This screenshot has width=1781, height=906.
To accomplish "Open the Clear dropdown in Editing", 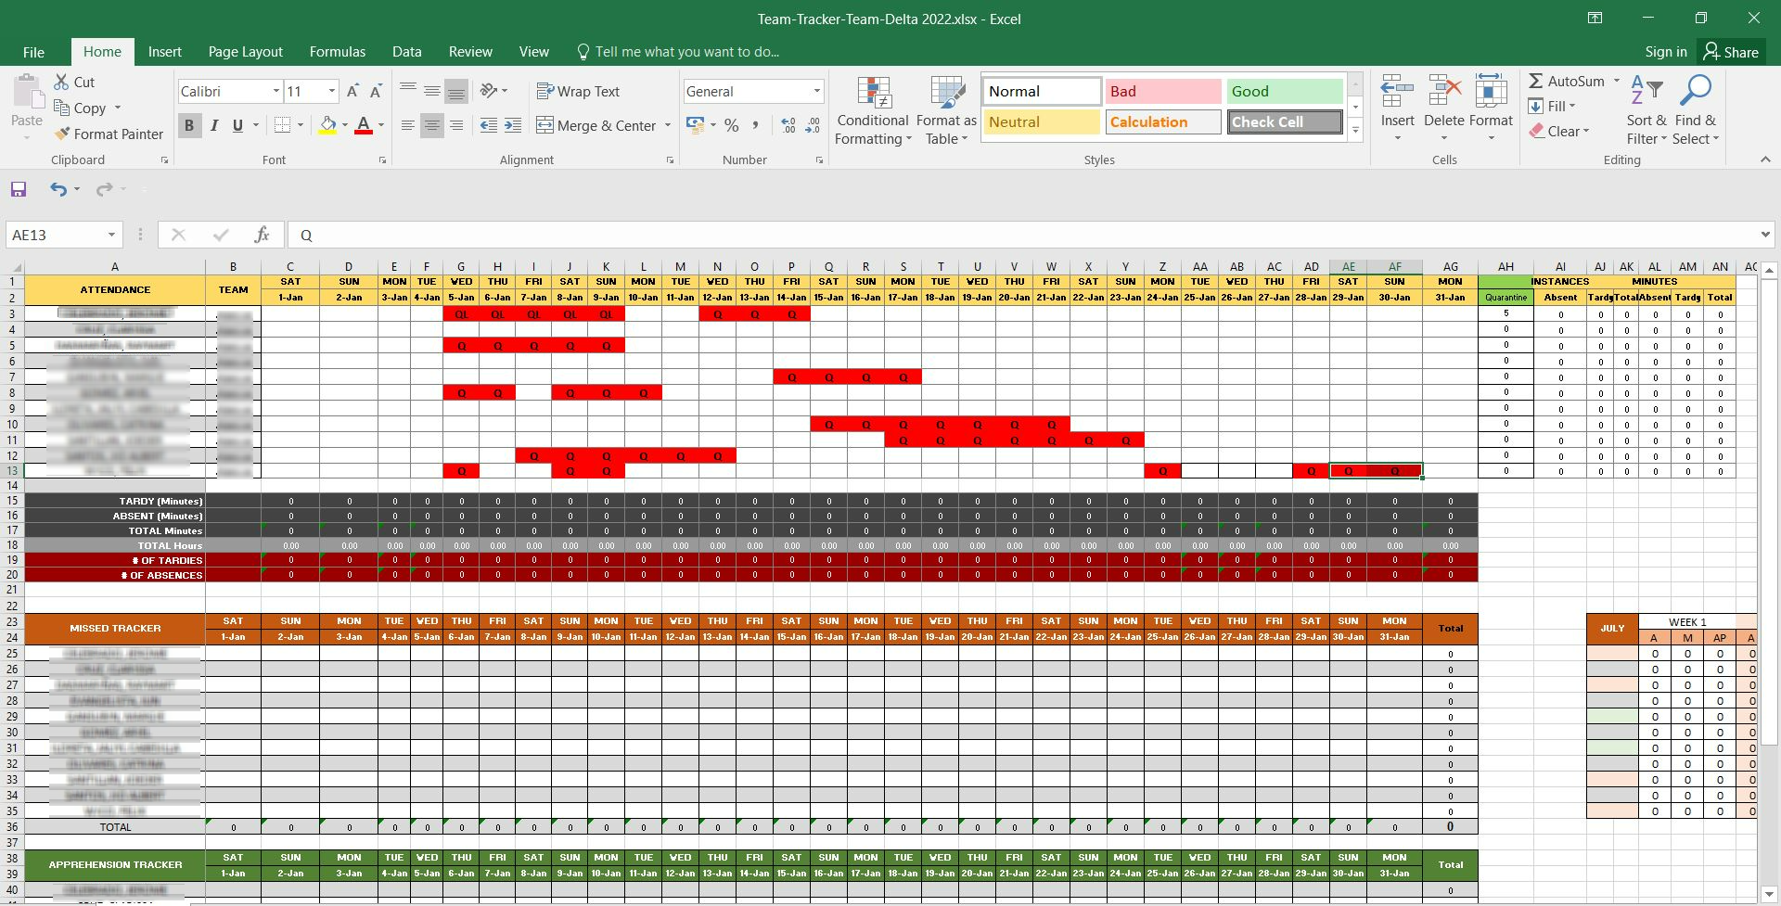I will tap(1559, 131).
